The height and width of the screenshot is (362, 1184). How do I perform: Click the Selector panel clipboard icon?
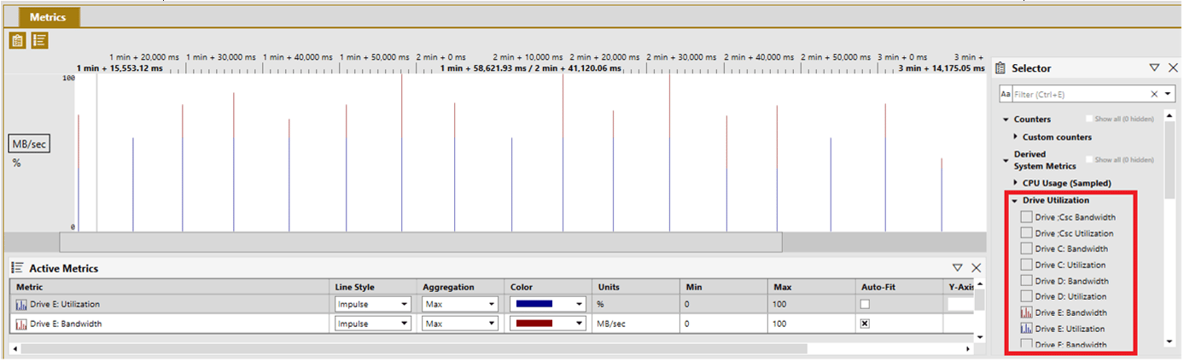click(1000, 68)
